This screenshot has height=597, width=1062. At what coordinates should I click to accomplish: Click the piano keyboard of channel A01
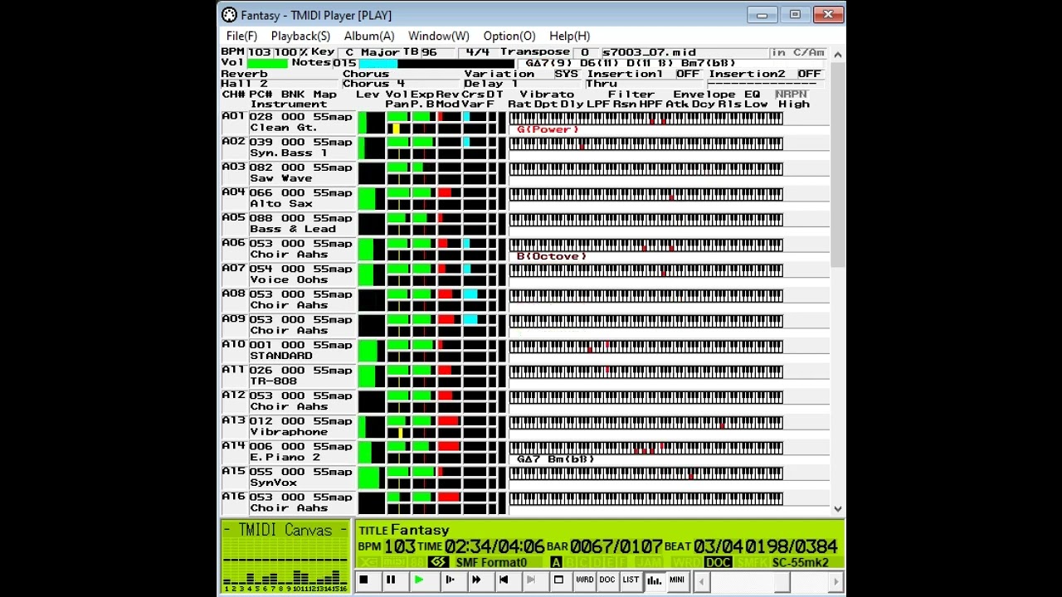(645, 119)
